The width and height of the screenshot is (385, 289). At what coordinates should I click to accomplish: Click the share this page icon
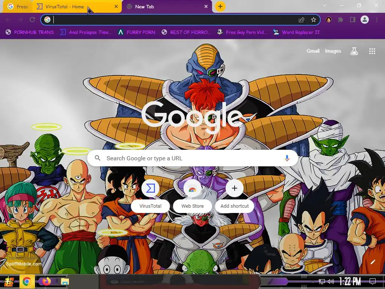pos(302,20)
